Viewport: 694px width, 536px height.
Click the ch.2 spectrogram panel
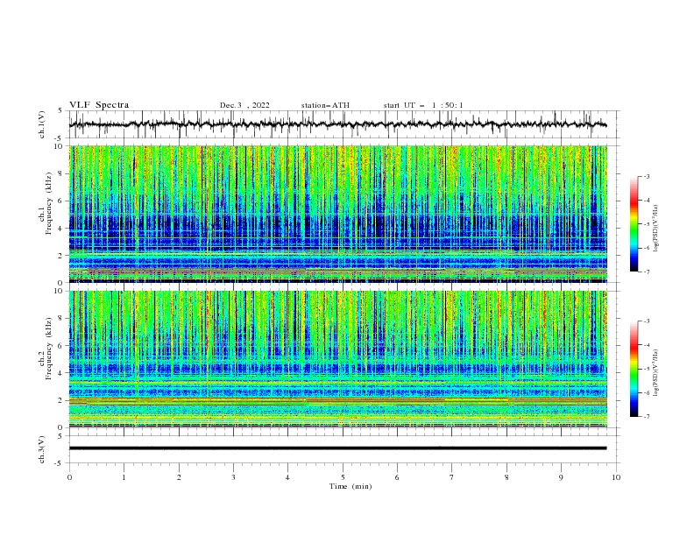(338, 359)
